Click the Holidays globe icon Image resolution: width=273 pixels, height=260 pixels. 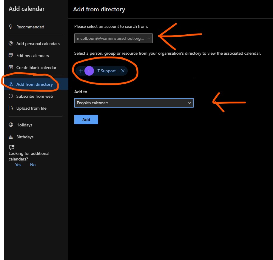11,125
